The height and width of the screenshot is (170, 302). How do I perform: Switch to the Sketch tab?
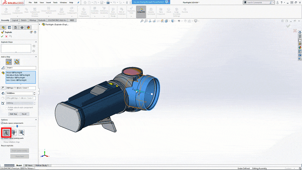click(24, 20)
